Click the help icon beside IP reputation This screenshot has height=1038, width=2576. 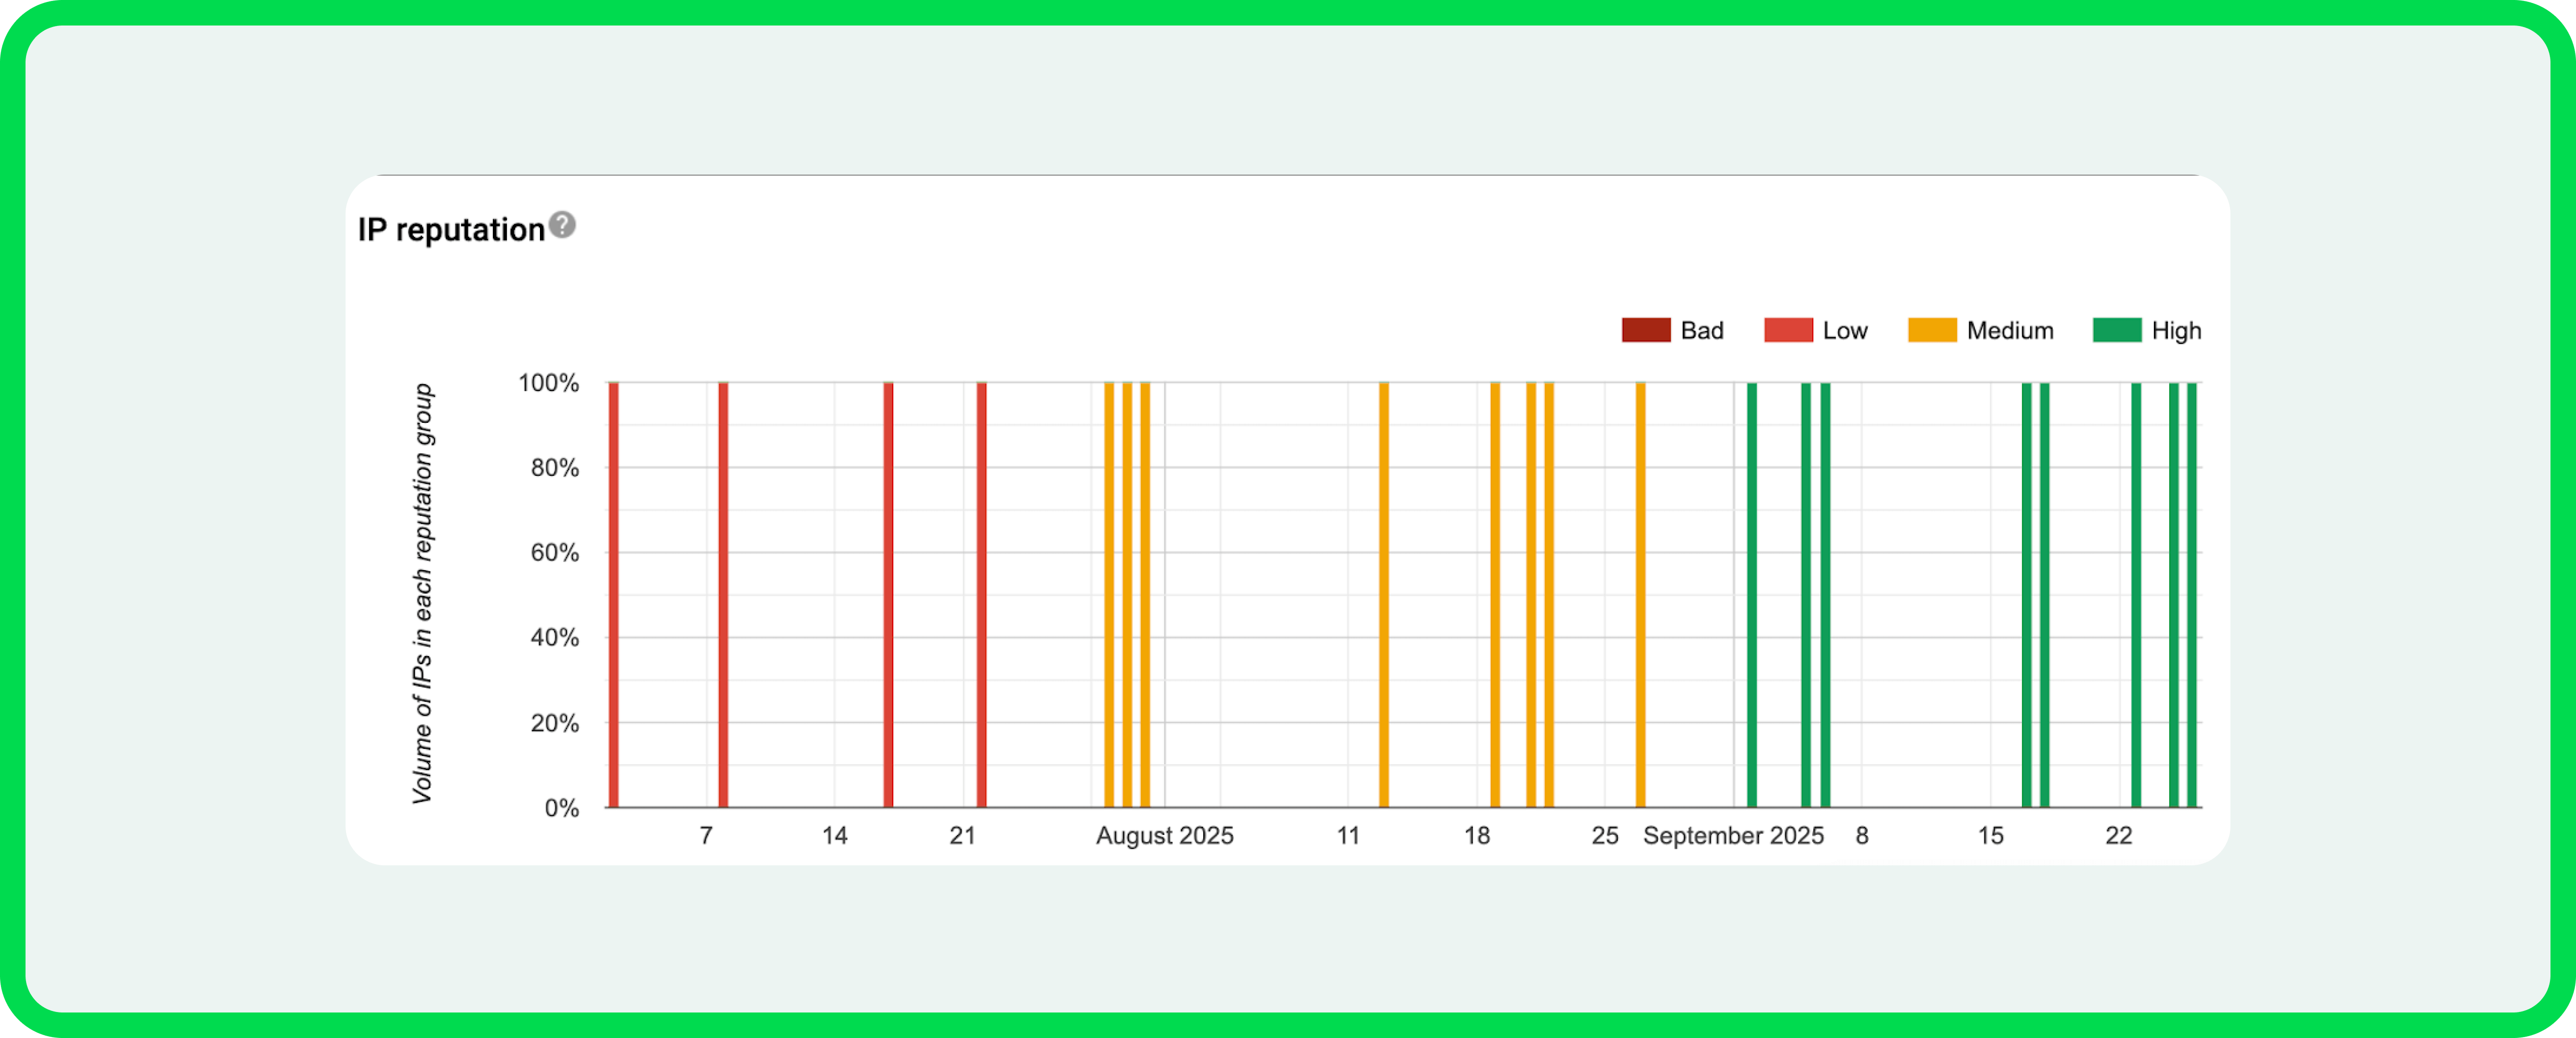[x=562, y=225]
